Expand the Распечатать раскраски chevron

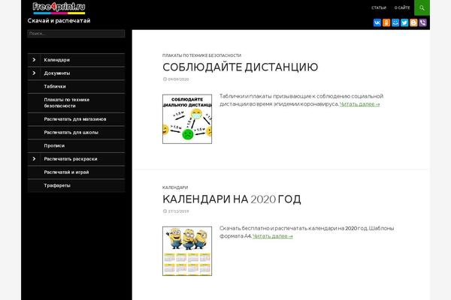click(x=34, y=159)
